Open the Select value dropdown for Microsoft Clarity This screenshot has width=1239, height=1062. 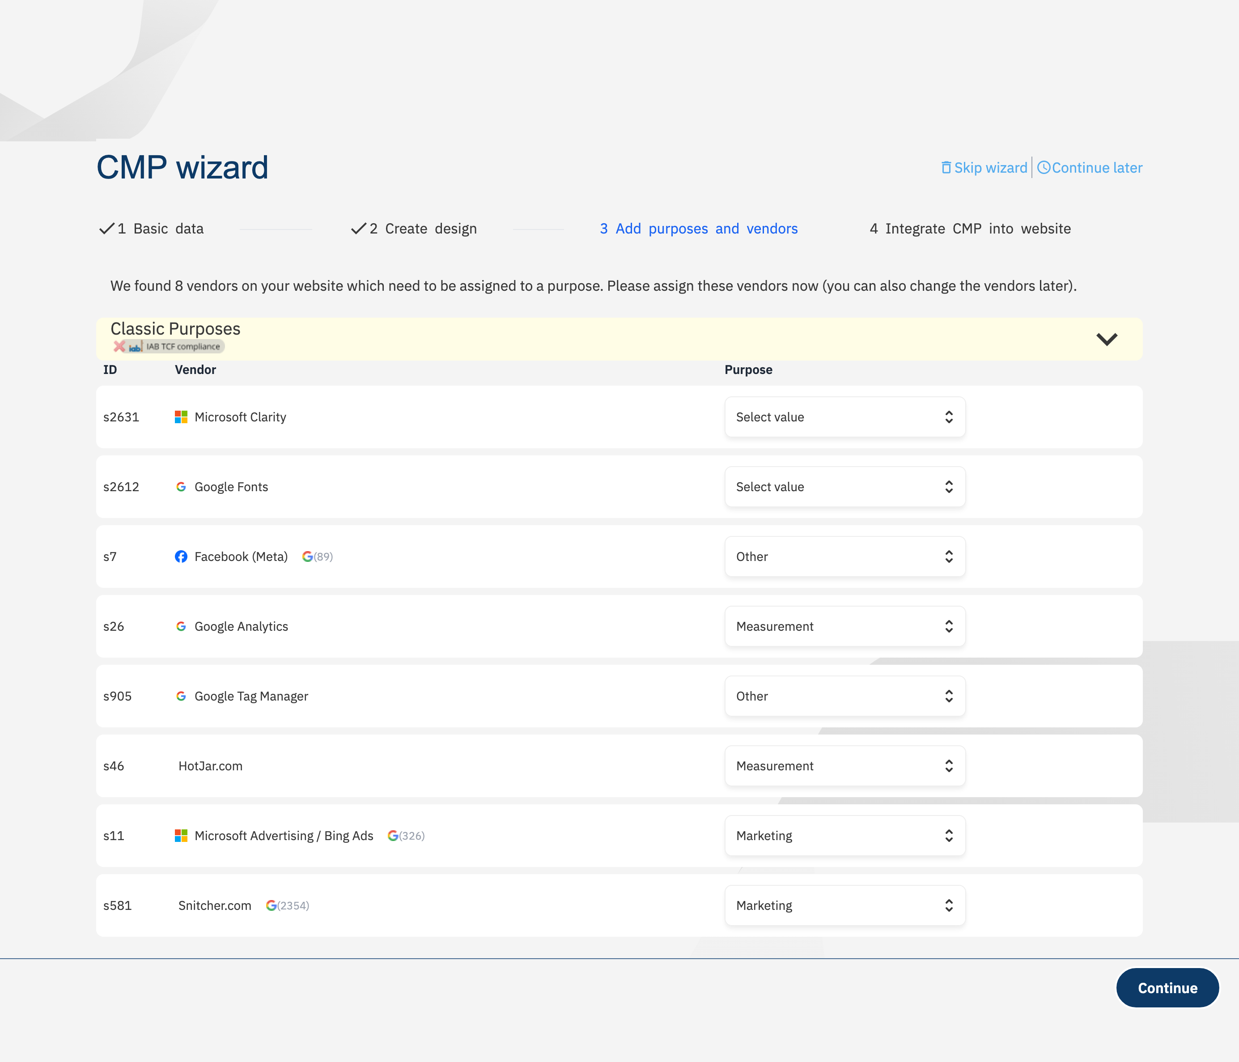pyautogui.click(x=844, y=417)
